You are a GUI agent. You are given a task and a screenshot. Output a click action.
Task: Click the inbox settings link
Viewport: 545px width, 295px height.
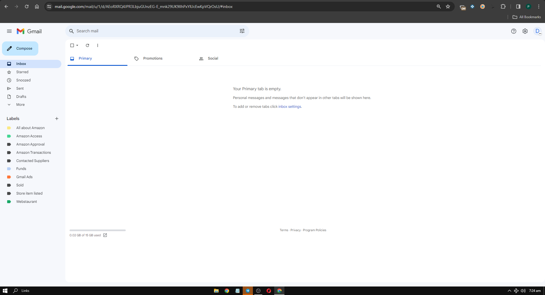pyautogui.click(x=290, y=107)
